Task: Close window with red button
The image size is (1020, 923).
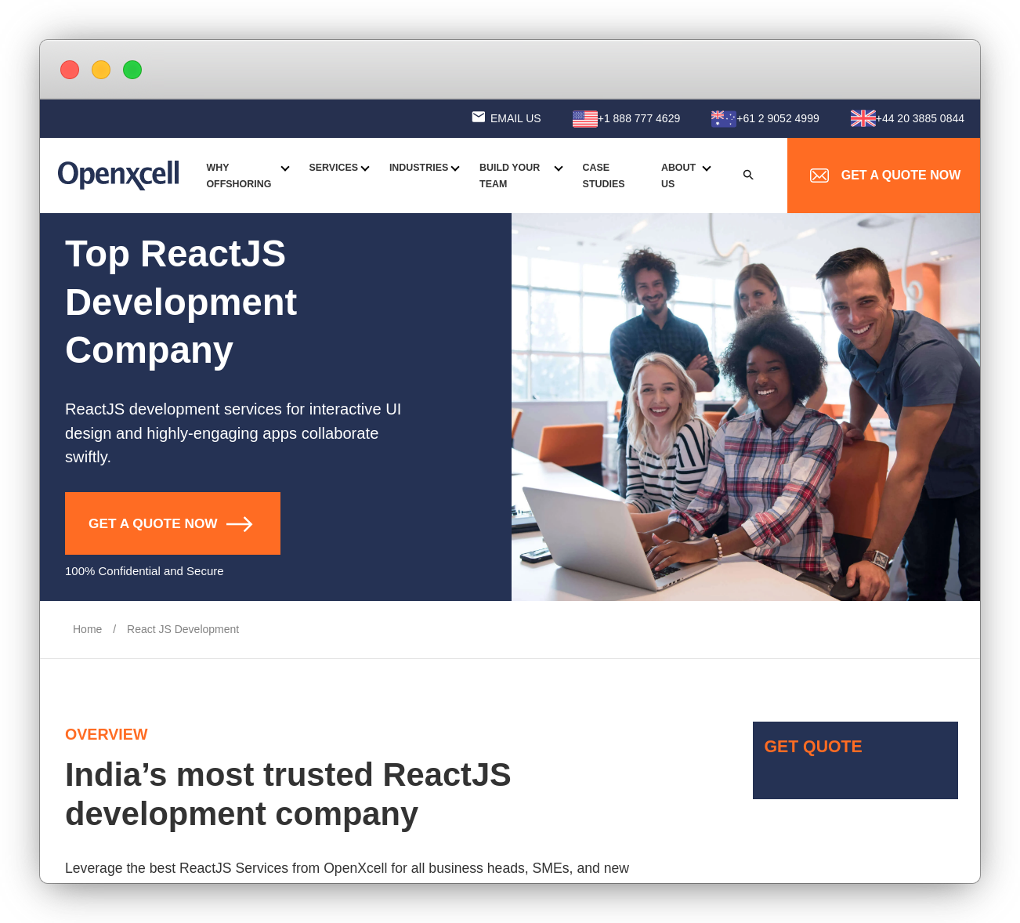Action: pos(70,70)
